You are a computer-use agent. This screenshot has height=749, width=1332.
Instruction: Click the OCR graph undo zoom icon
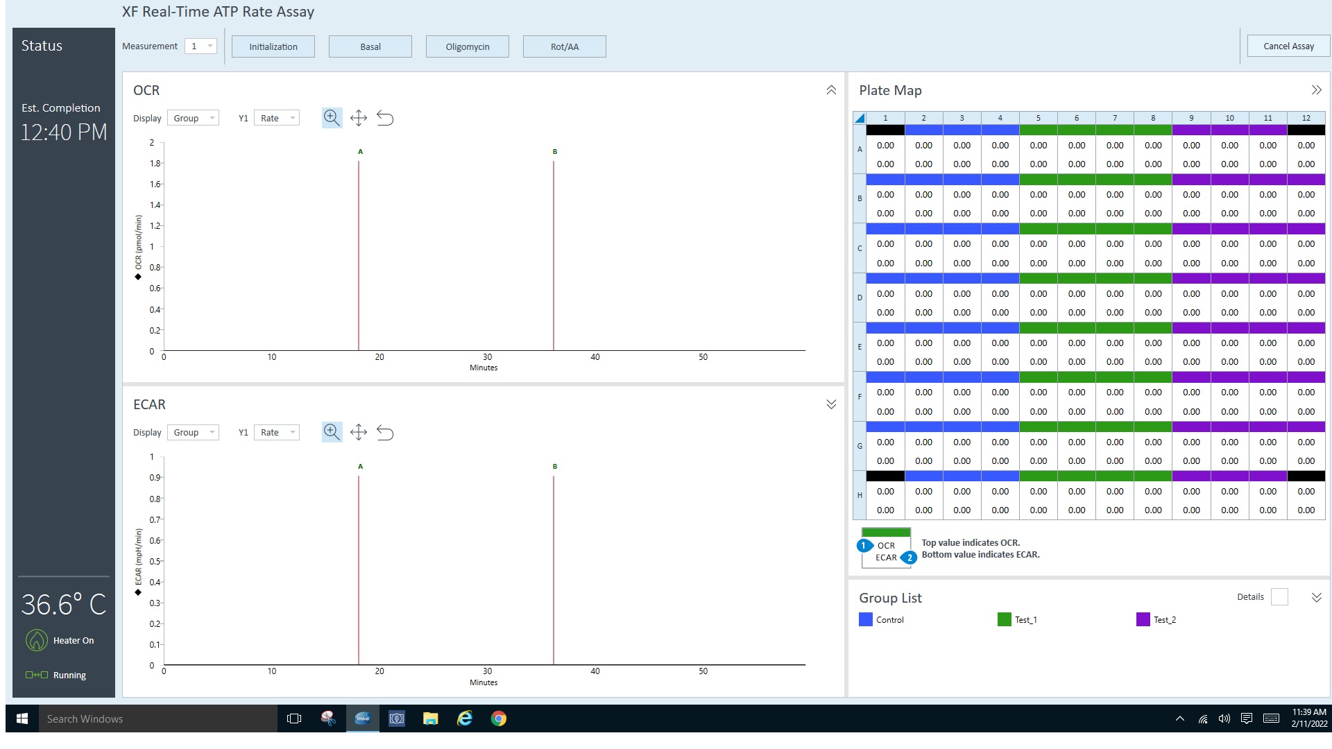pyautogui.click(x=385, y=118)
